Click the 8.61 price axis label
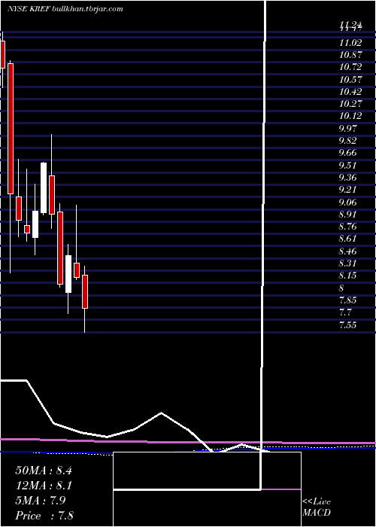376x527 pixels. pyautogui.click(x=348, y=239)
